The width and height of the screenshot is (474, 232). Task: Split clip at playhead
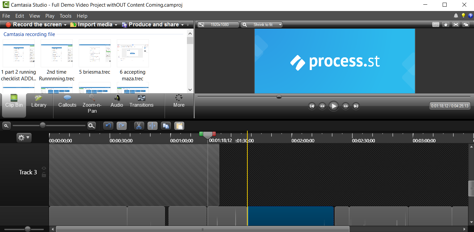pyautogui.click(x=152, y=126)
